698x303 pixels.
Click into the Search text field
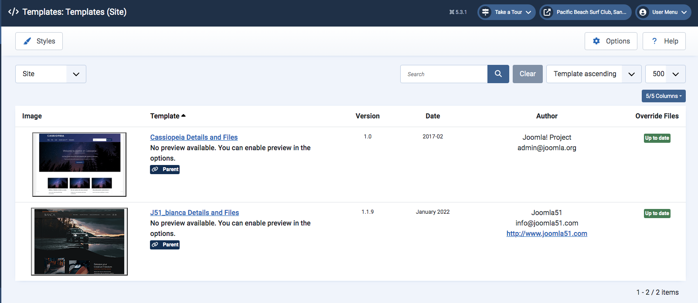pyautogui.click(x=443, y=74)
